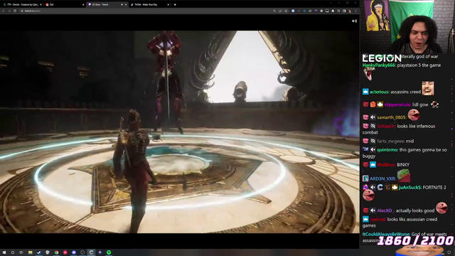Image resolution: width=455 pixels, height=256 pixels.
Task: Click the game video in the Twitch player
Action: (x=180, y=132)
